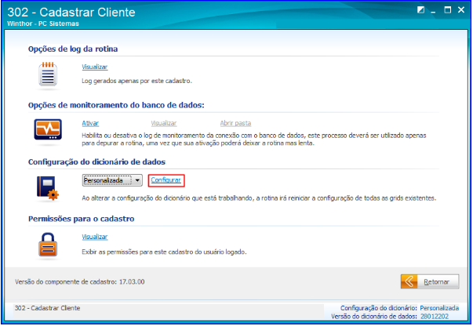Viewport: 473px width, 326px height.
Task: Click heading Permissões para o cadastro
Action: (x=81, y=219)
